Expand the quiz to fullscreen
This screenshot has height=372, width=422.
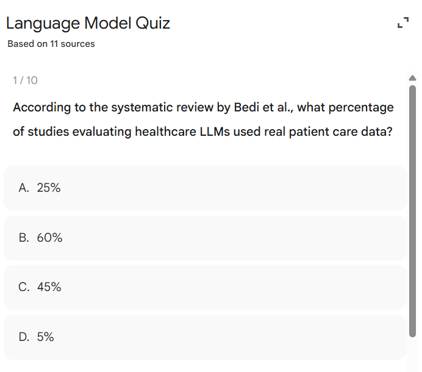(x=402, y=24)
